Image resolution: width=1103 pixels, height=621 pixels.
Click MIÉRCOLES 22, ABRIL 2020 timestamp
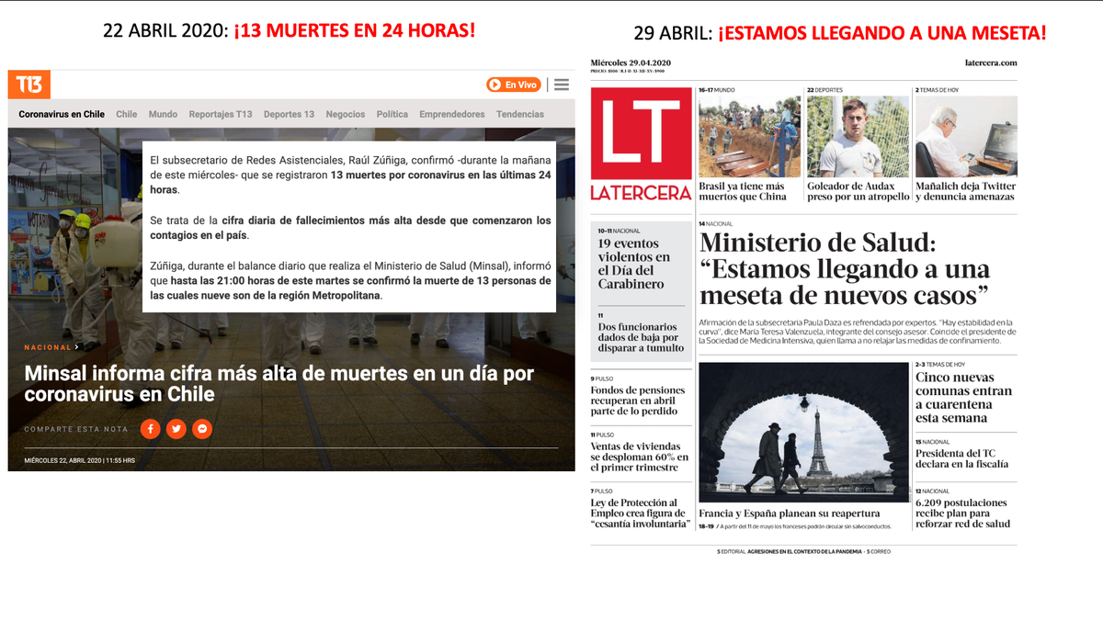(79, 460)
